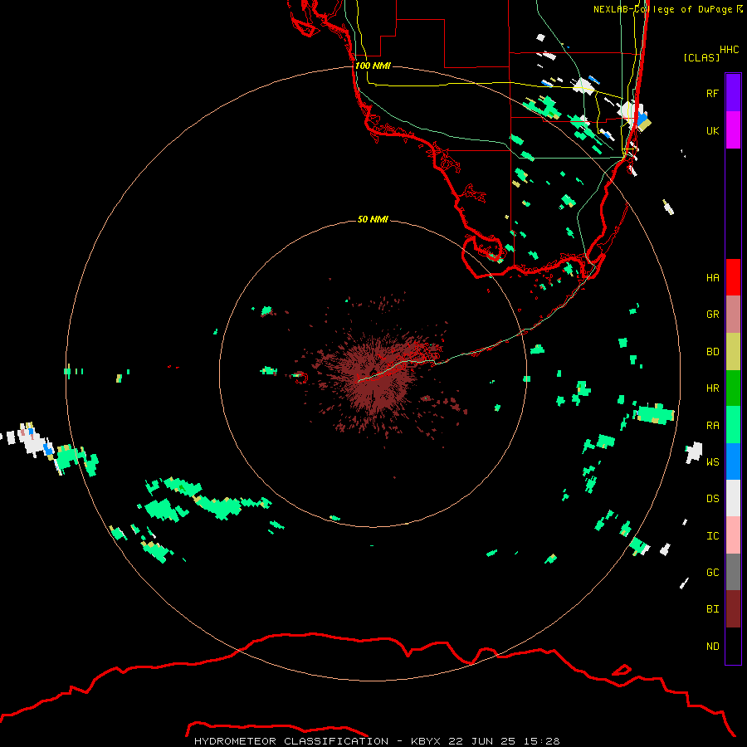747x747 pixels.
Task: Click the WS blue legend swatch
Action: tap(733, 461)
